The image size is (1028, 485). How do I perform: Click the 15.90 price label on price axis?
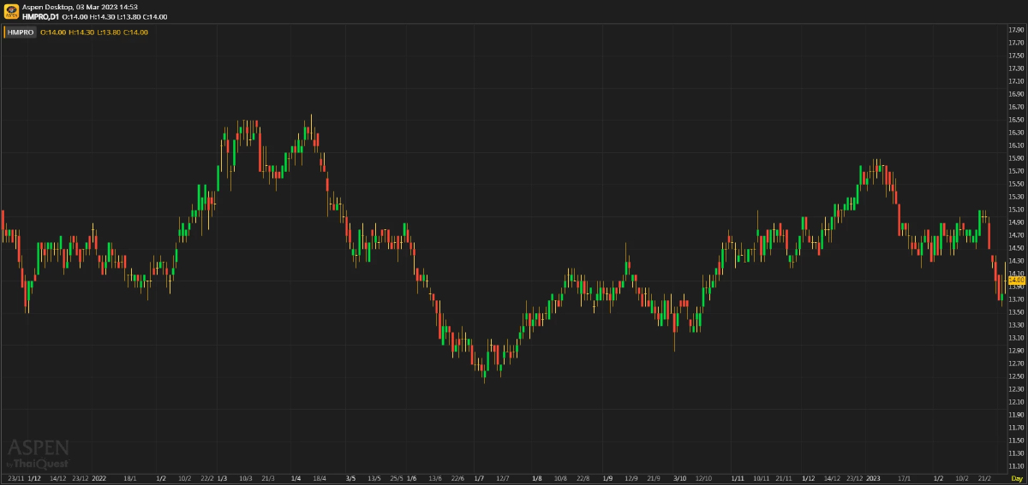click(x=1016, y=158)
